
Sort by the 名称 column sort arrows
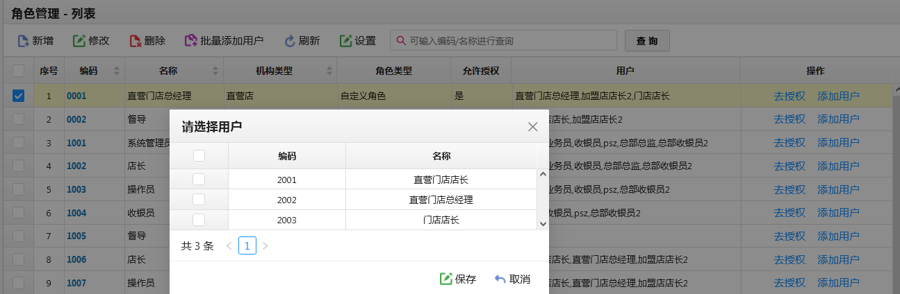pos(215,71)
